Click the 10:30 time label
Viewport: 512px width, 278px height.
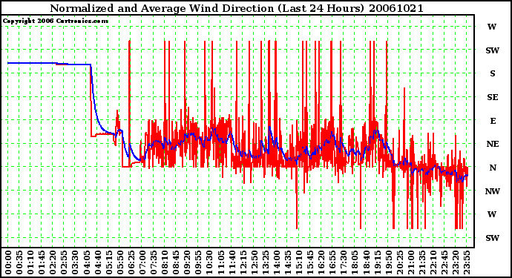209,262
